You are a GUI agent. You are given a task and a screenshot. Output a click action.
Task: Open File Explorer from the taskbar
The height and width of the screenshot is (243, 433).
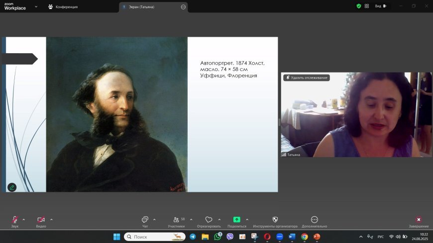pos(205,237)
